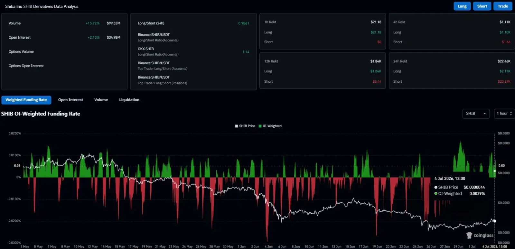The width and height of the screenshot is (515, 249).
Task: Select Top Trader Long/Short (Positions) row
Action: point(163,80)
